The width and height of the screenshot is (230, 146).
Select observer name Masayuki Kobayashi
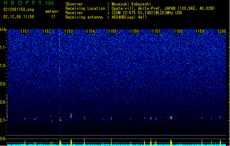point(131,4)
